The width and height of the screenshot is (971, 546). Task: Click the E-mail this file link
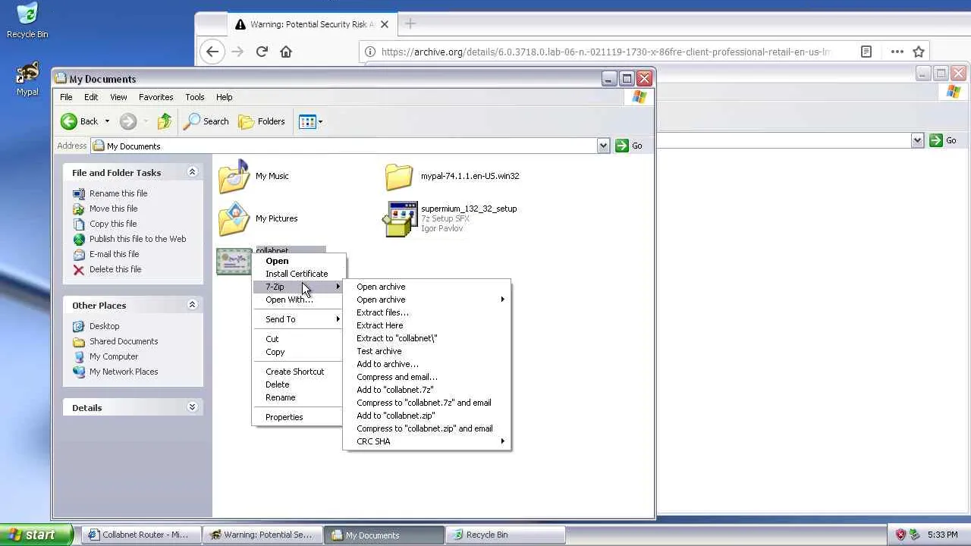114,254
